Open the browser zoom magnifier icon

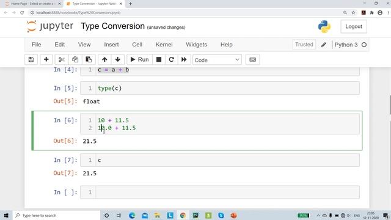pyautogui.click(x=345, y=12)
